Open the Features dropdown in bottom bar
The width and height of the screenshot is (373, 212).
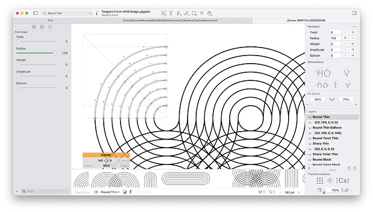click(x=82, y=192)
